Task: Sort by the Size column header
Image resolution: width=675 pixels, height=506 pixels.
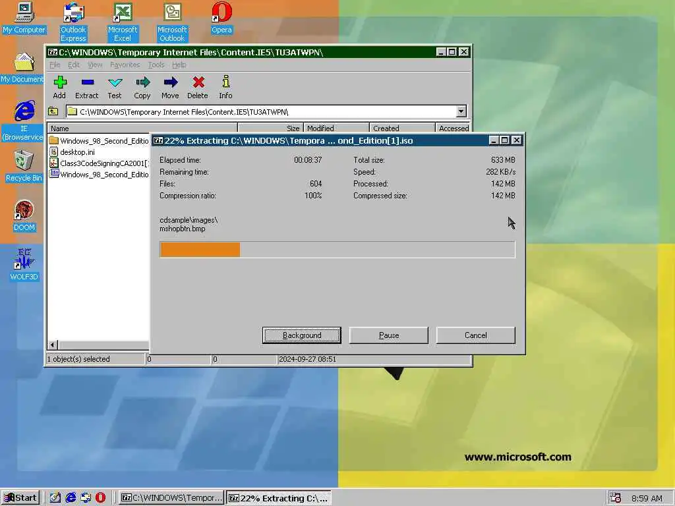Action: (x=270, y=128)
